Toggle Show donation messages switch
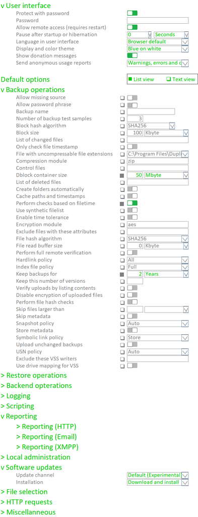Screen dimensions: 198x517 (x=132, y=56)
